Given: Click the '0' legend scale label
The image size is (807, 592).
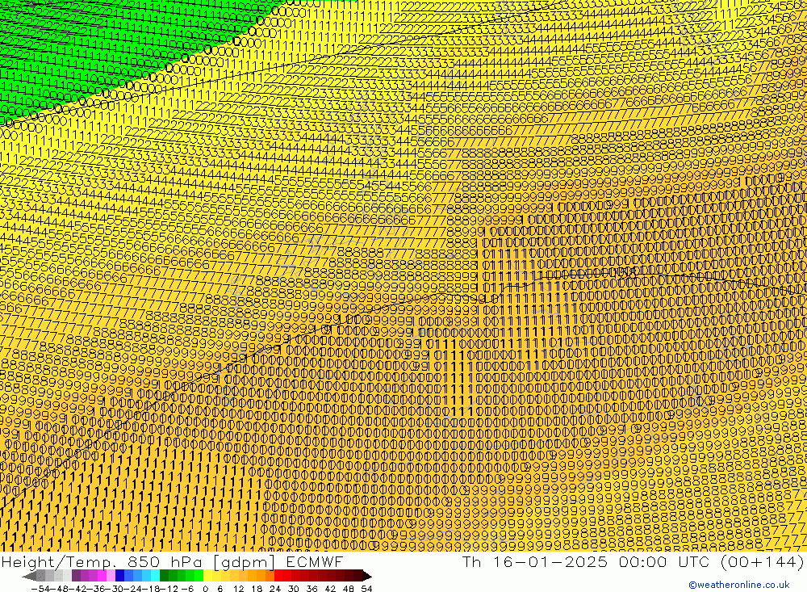Looking at the screenshot, I should (205, 589).
